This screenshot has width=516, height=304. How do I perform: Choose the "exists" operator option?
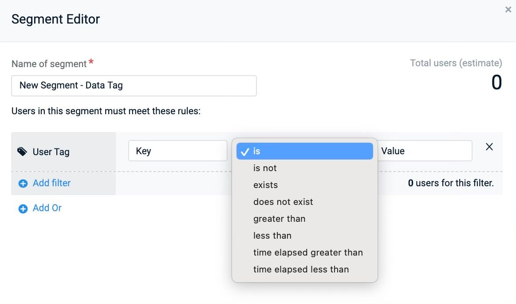[305, 185]
